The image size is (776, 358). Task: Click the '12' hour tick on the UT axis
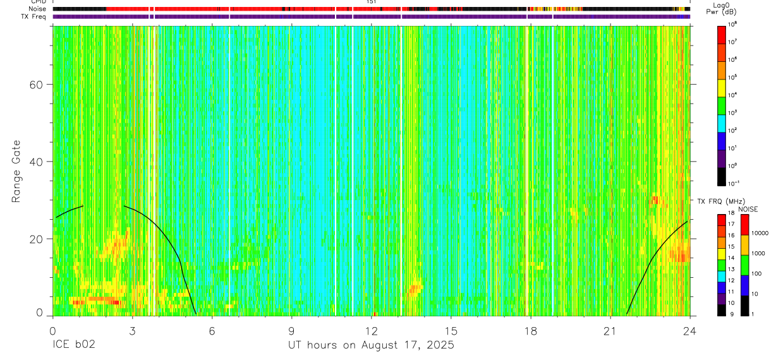pyautogui.click(x=372, y=330)
